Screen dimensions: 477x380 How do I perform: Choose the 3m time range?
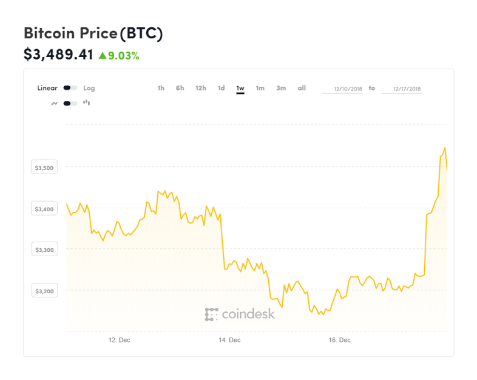pyautogui.click(x=281, y=88)
